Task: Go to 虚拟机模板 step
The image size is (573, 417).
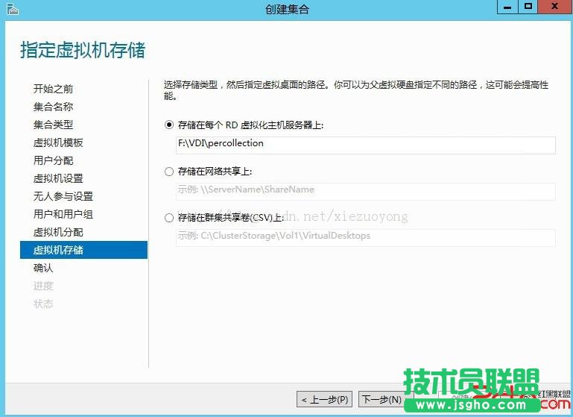Action: [x=58, y=142]
